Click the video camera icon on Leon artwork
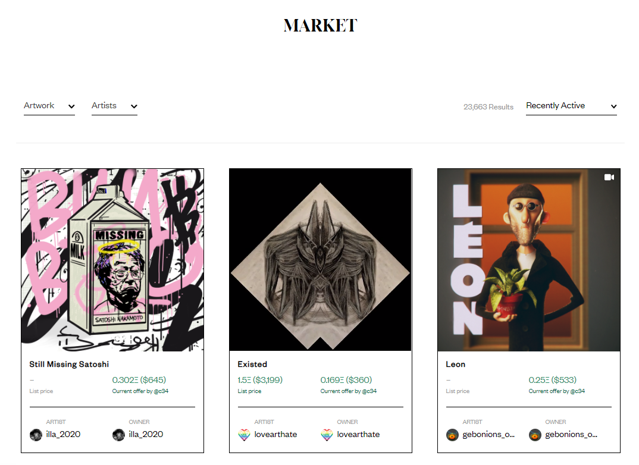The width and height of the screenshot is (639, 465). [x=609, y=177]
